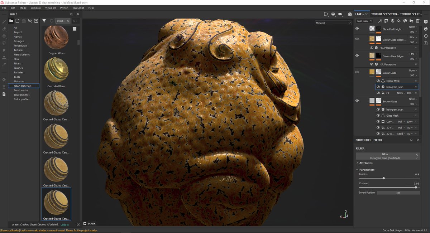Select the Paint brush tool

click(4, 21)
